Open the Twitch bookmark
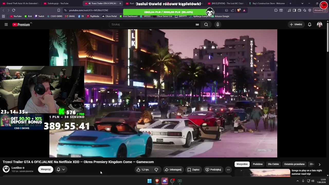329x185 pixels. tap(39, 16)
